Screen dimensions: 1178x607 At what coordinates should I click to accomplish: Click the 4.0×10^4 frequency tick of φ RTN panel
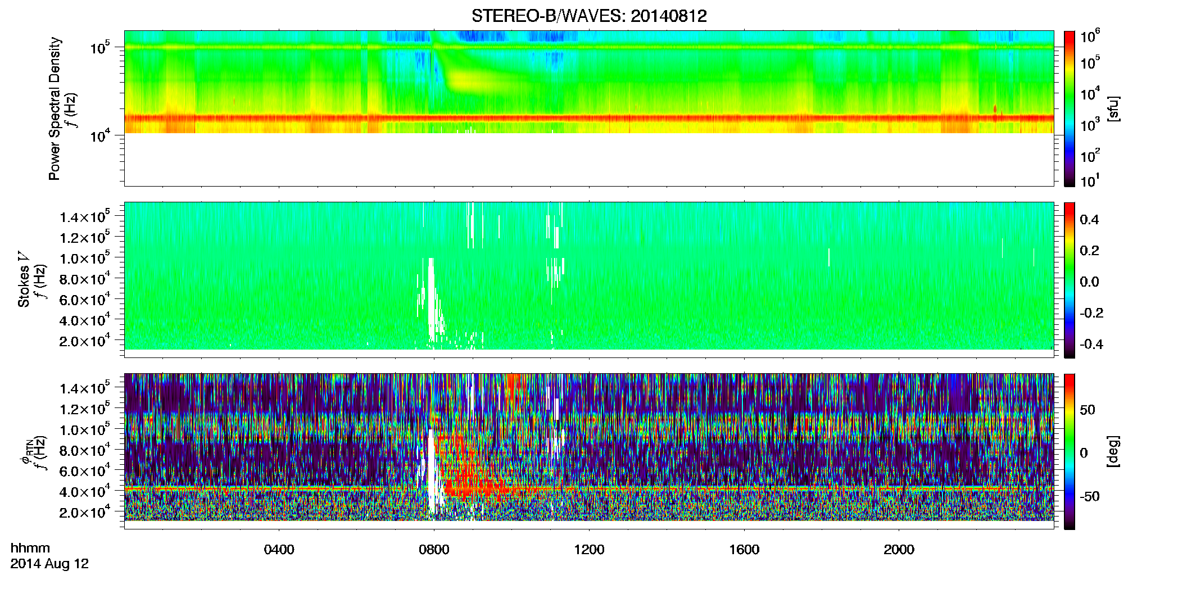coord(85,491)
